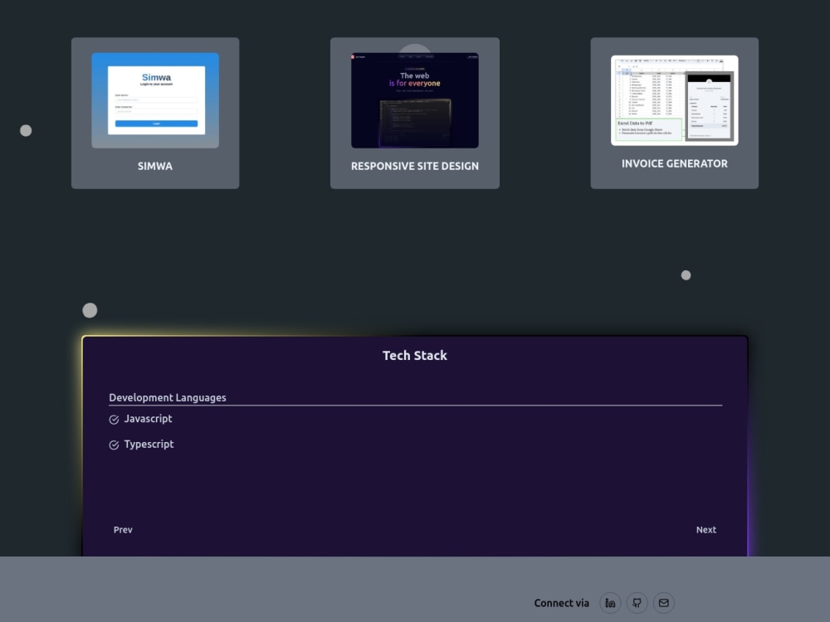Click the Connect via label
The width and height of the screenshot is (830, 622).
562,603
